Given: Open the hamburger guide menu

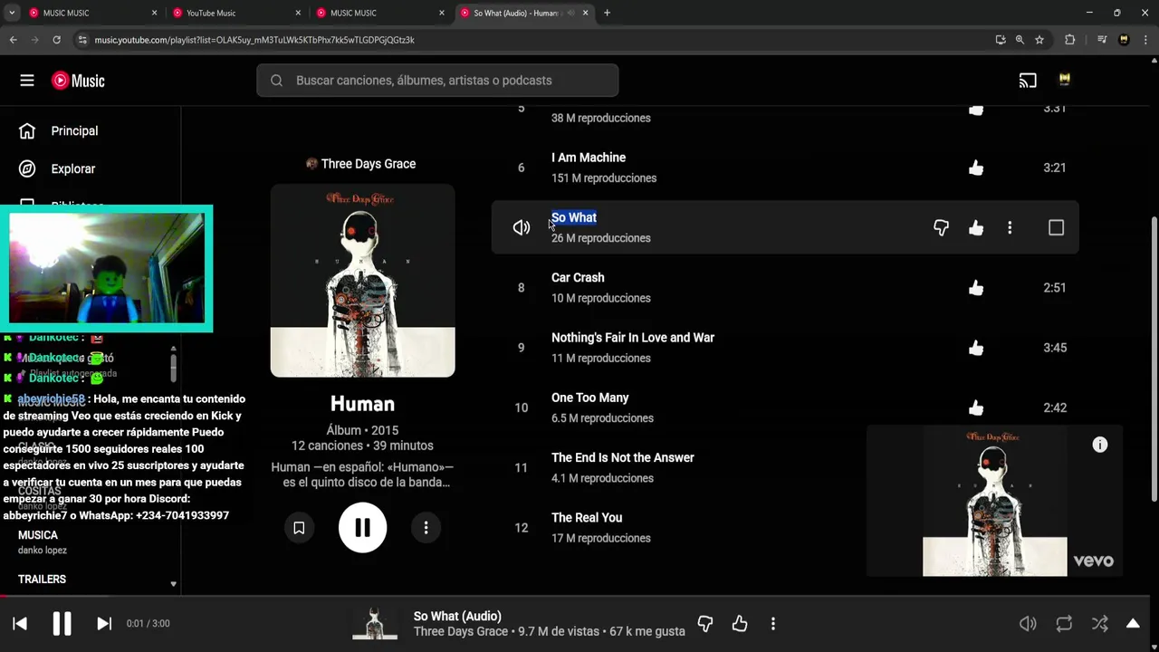Looking at the screenshot, I should (27, 81).
